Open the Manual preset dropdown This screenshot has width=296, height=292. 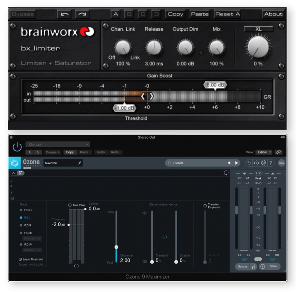[57, 144]
